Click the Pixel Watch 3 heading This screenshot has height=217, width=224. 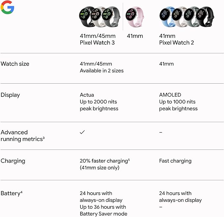(x=97, y=42)
